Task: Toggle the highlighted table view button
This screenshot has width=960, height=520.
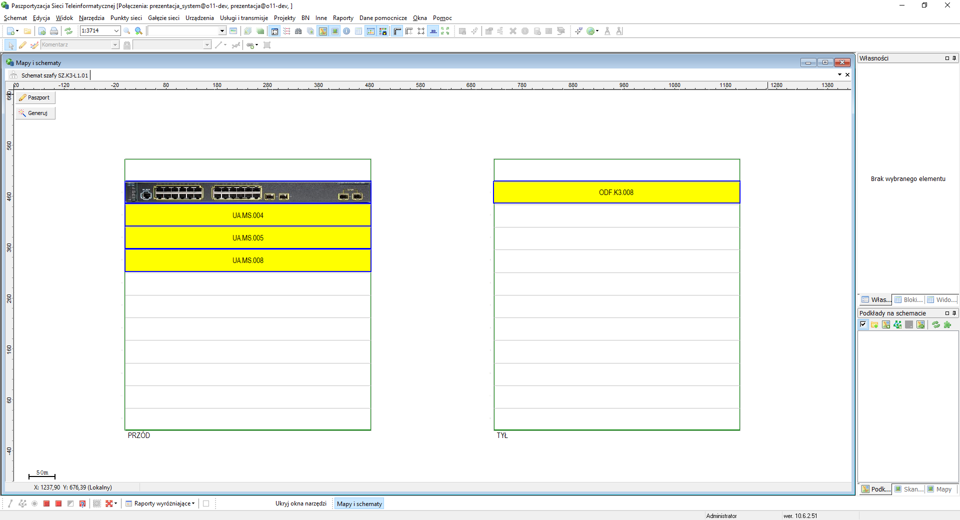Action: pos(370,31)
